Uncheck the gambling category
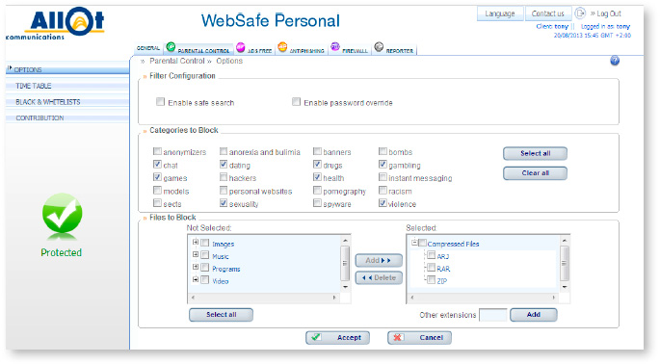Screen dimensions: 660x364 click(383, 164)
